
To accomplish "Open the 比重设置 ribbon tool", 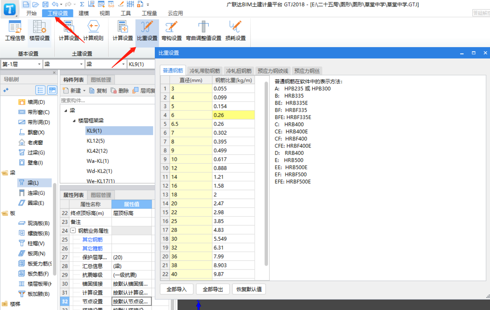I will pyautogui.click(x=147, y=31).
